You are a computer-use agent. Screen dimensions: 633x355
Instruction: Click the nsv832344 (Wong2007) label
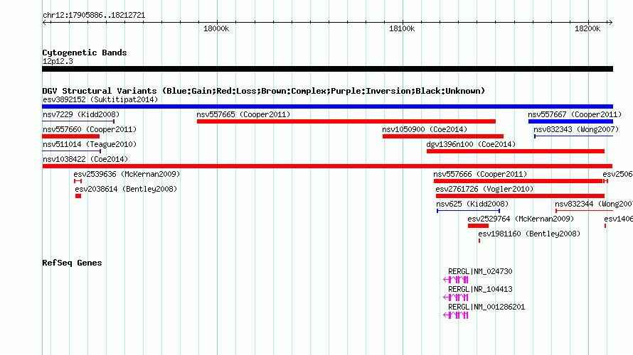594,204
